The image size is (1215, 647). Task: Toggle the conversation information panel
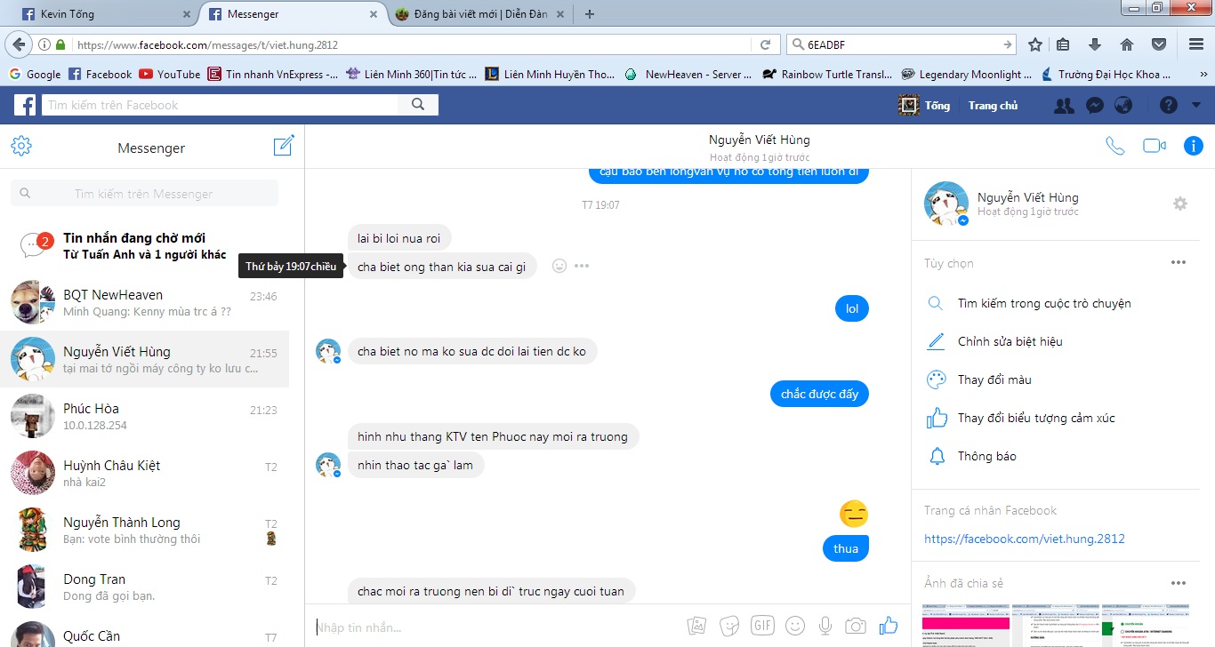1194,147
